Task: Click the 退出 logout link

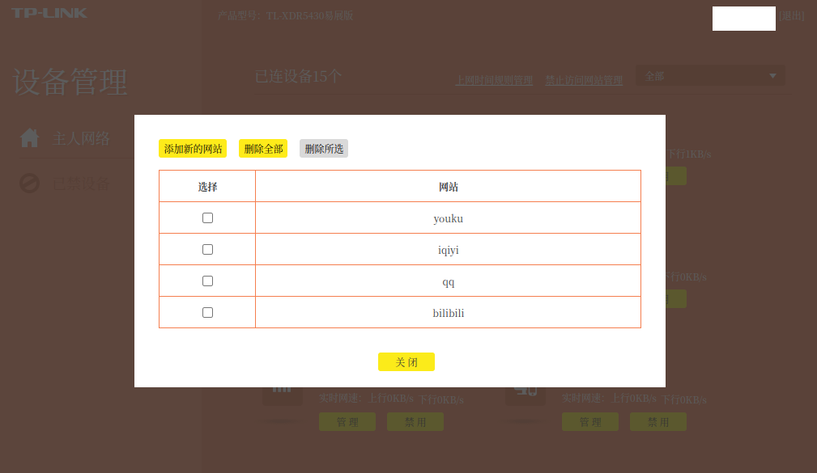Action: tap(792, 16)
